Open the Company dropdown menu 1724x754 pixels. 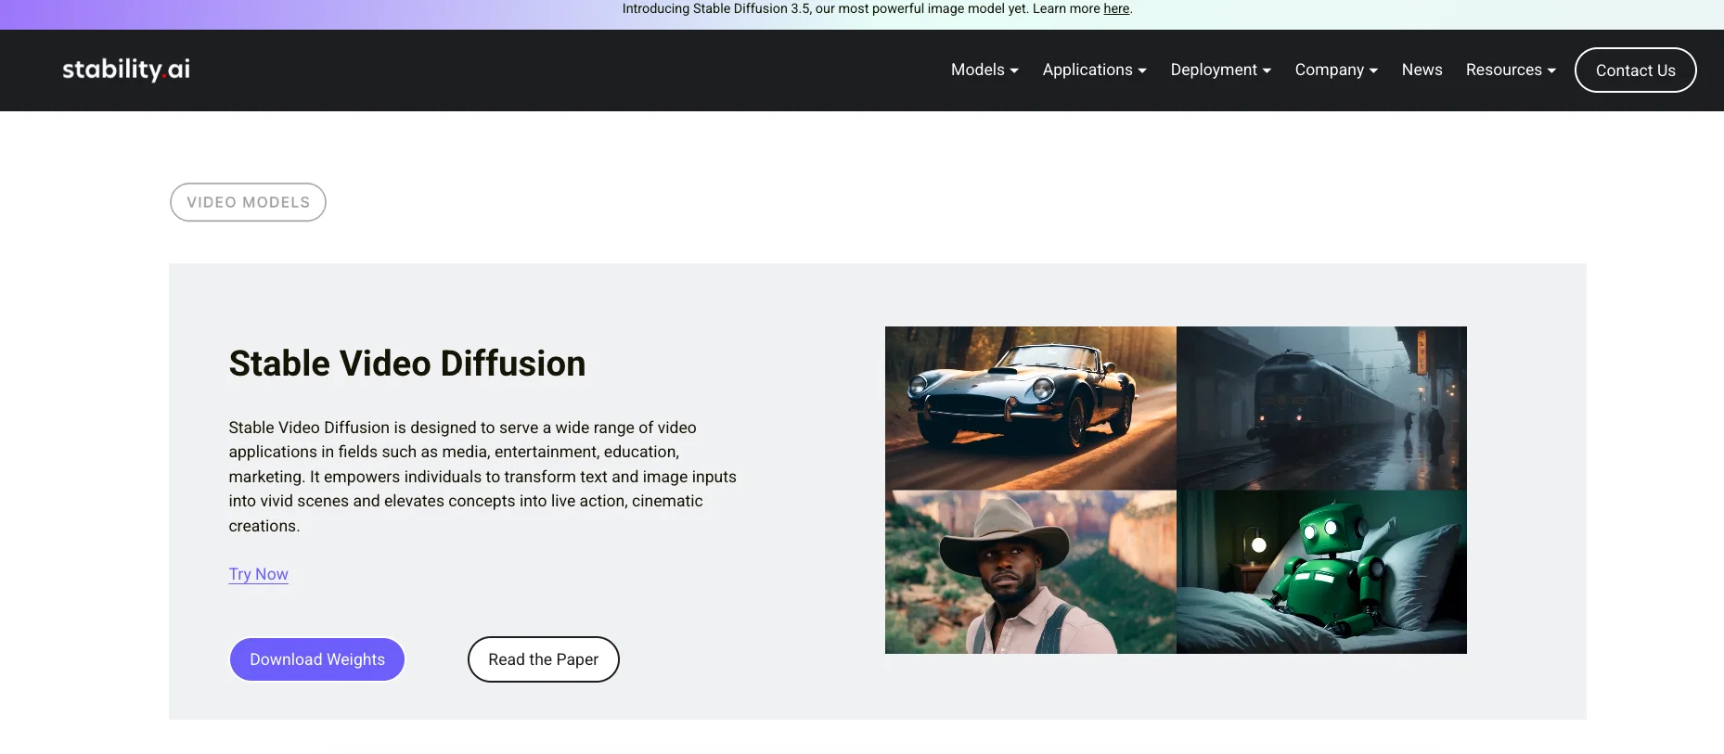coord(1336,70)
